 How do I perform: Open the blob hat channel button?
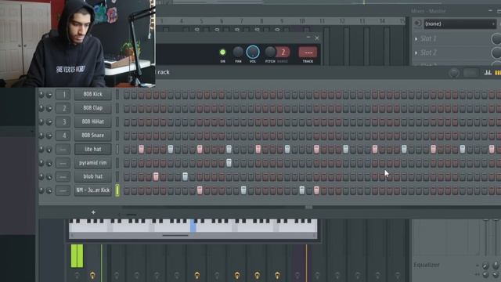tap(93, 176)
